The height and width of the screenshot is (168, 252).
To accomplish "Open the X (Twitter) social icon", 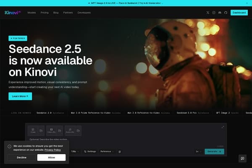I will [x=207, y=13].
